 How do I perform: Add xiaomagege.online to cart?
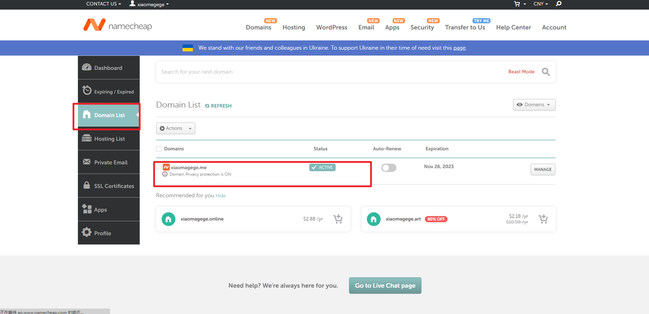338,219
